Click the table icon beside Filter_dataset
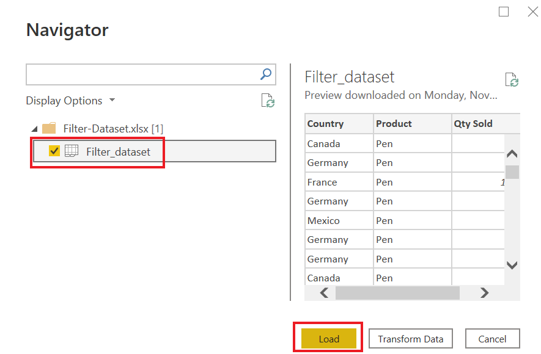Image resolution: width=541 pixels, height=354 pixels. [72, 151]
